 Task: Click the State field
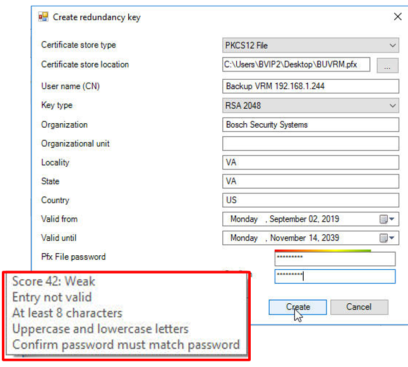pos(311,181)
